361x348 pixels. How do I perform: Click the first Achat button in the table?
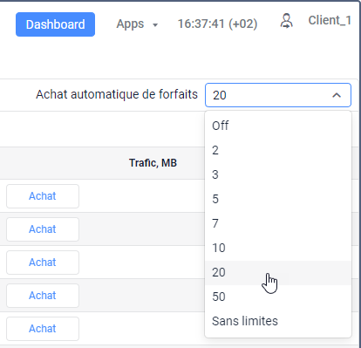click(43, 196)
